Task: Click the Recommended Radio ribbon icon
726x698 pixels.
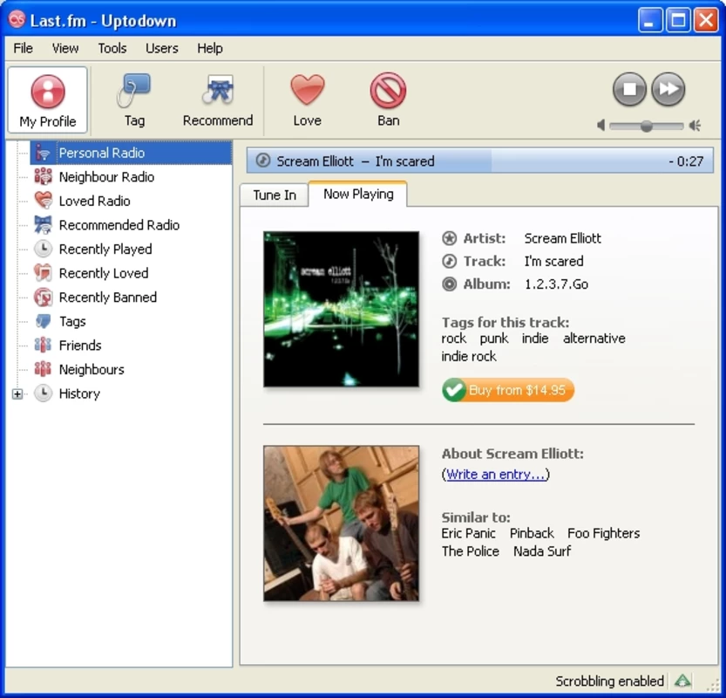Action: (x=43, y=225)
